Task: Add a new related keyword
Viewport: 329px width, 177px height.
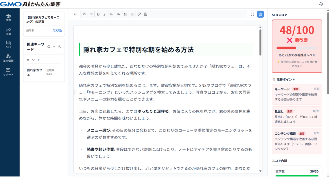Action: point(54,47)
